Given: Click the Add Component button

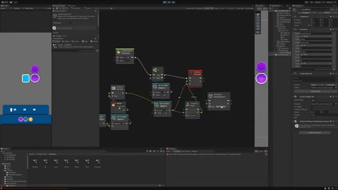Looking at the screenshot, I should pyautogui.click(x=315, y=132).
